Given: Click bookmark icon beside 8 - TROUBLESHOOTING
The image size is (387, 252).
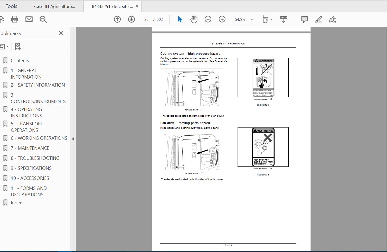Looking at the screenshot, I should click(x=5, y=158).
